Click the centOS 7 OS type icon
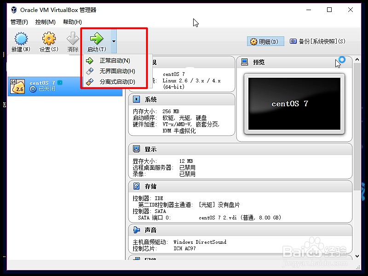The image size is (368, 276). (17, 86)
